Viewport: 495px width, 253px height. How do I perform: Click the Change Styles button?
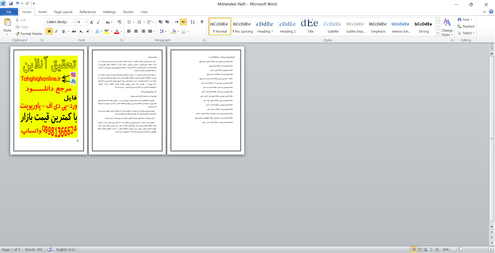[447, 27]
